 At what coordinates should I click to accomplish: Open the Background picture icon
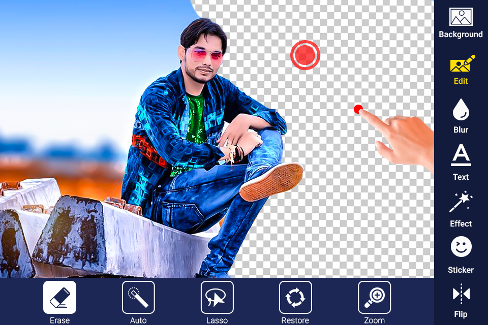point(461,17)
